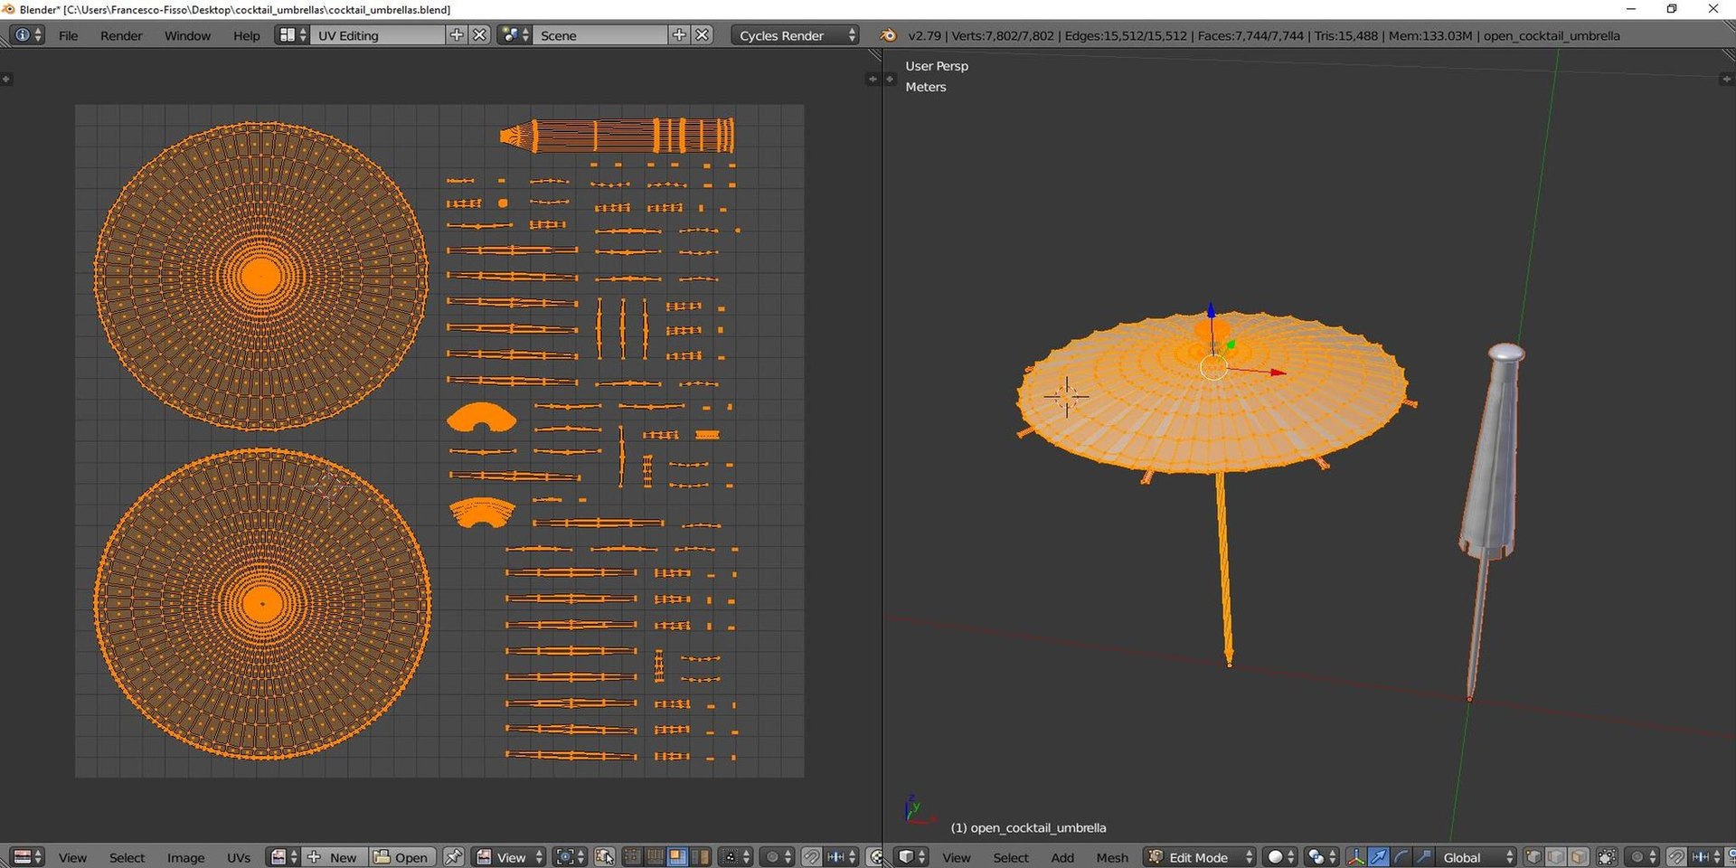Toggle snapping in the UV editor
Screen dimensions: 1736x868
[x=812, y=856]
